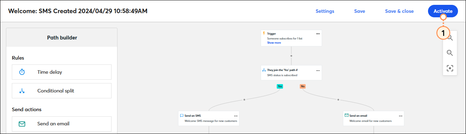Click the Rules section label
466x134 pixels.
(18, 58)
